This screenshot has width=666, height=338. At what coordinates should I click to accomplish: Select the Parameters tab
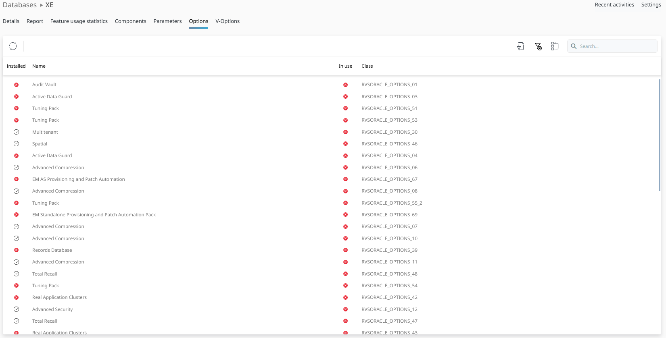(167, 21)
